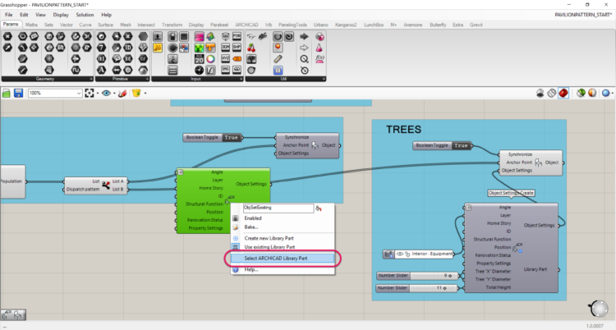This screenshot has height=330, width=616.
Task: Click the Save file icon
Action: pos(20,94)
